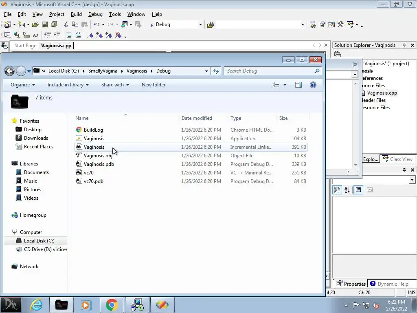Click the New folder button
The width and height of the screenshot is (417, 313).
click(x=154, y=85)
